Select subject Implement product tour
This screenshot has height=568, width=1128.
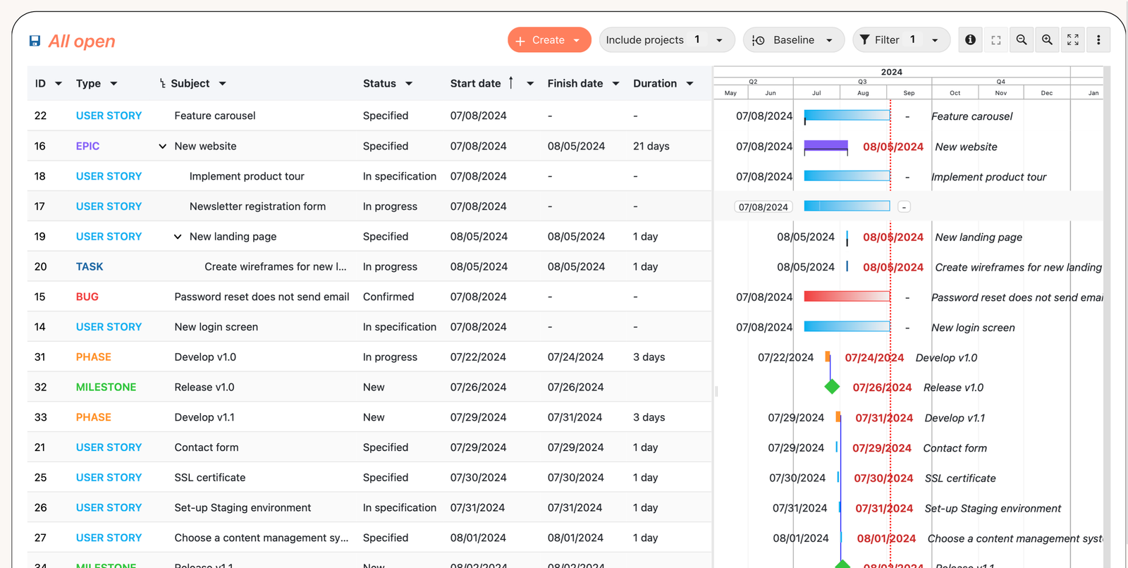coord(247,176)
